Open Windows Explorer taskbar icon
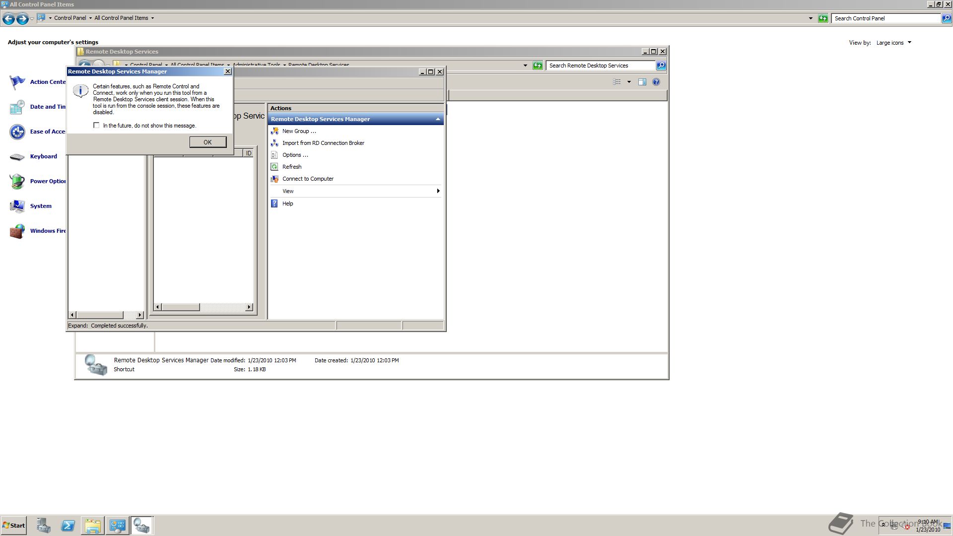The image size is (953, 536). pos(93,526)
